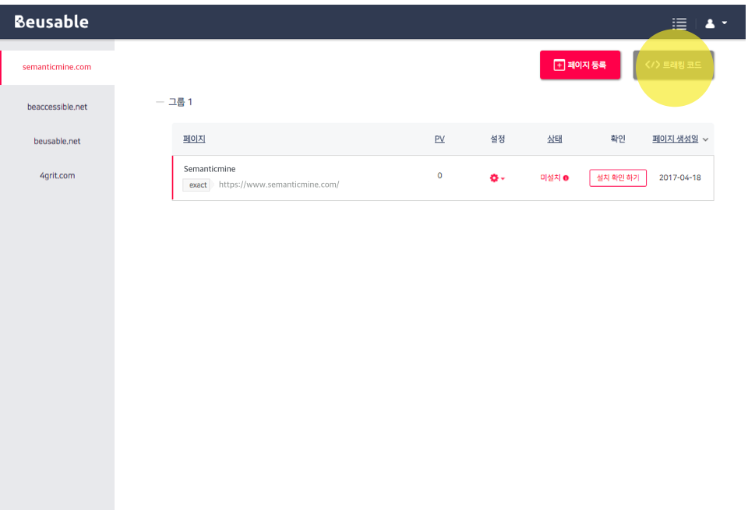Sort by 상태 column header

tap(554, 139)
